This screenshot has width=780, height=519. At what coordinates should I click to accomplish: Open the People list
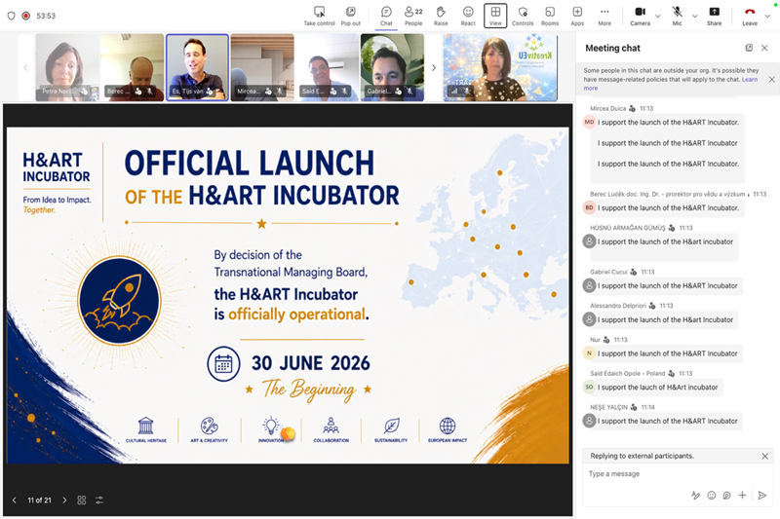pyautogui.click(x=413, y=16)
